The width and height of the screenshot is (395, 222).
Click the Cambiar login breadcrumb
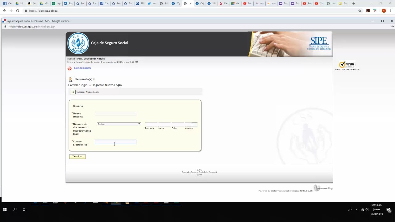[x=78, y=85]
